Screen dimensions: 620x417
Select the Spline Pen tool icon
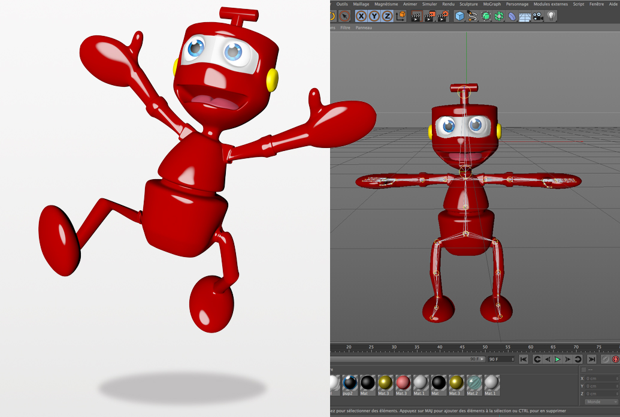[x=473, y=16]
